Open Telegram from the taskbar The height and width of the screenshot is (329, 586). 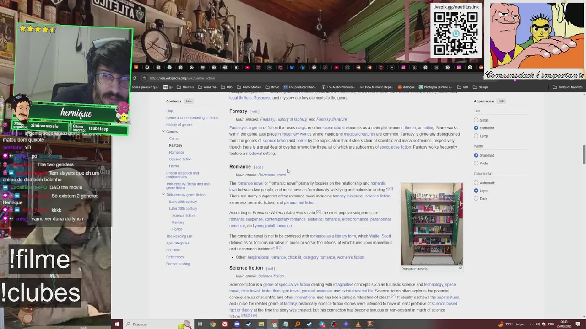tap(322, 324)
